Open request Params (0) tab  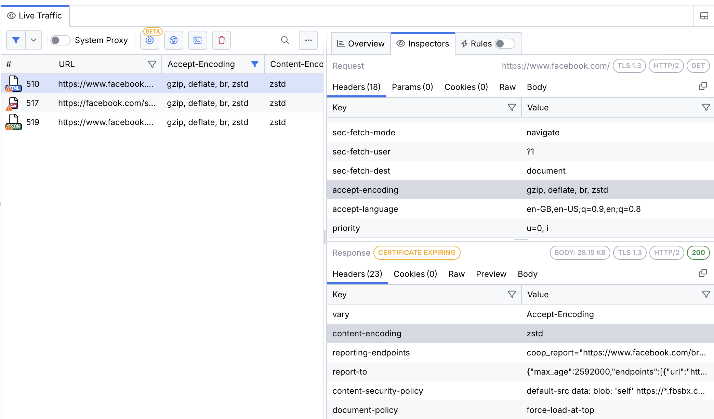coord(412,87)
